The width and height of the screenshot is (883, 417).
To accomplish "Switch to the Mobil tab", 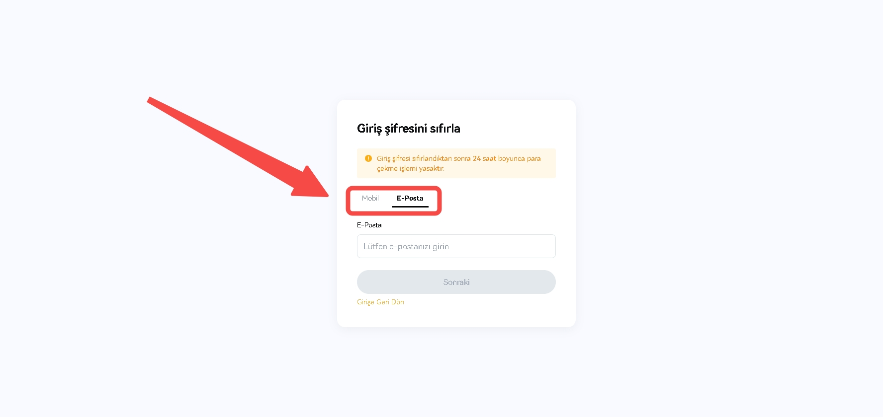I will click(x=370, y=198).
